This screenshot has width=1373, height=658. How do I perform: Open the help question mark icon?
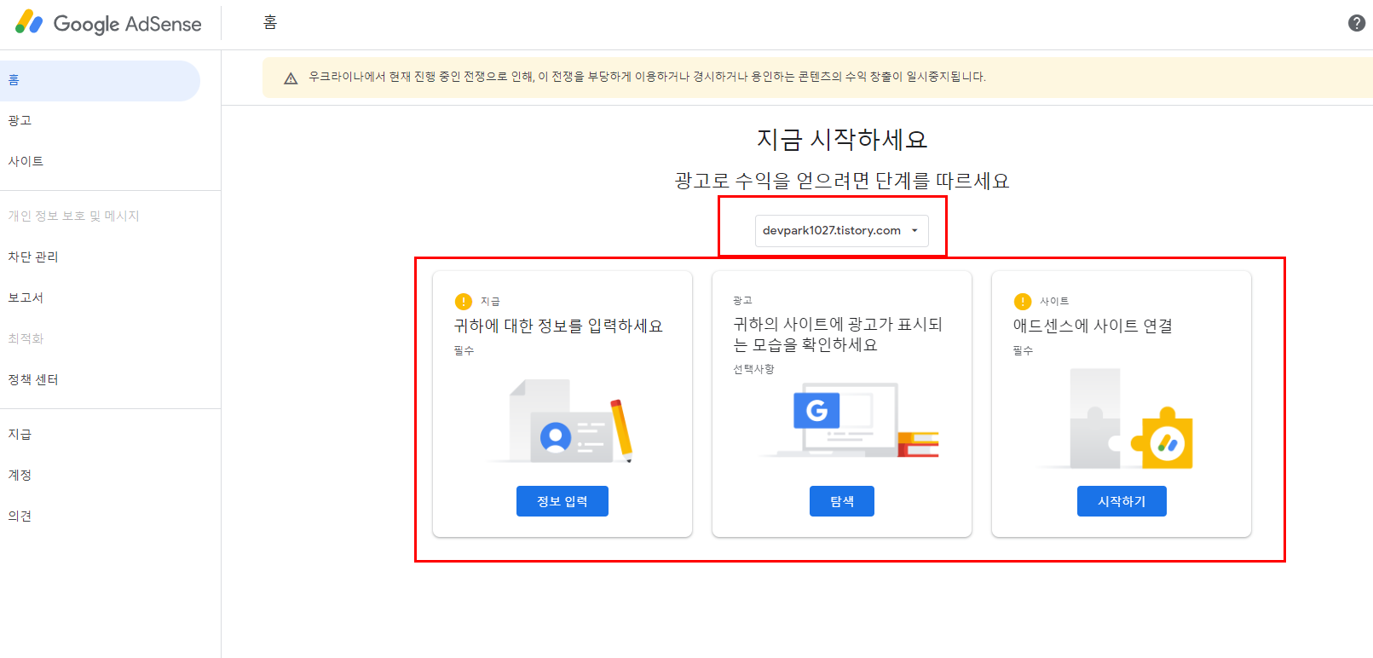[1356, 23]
